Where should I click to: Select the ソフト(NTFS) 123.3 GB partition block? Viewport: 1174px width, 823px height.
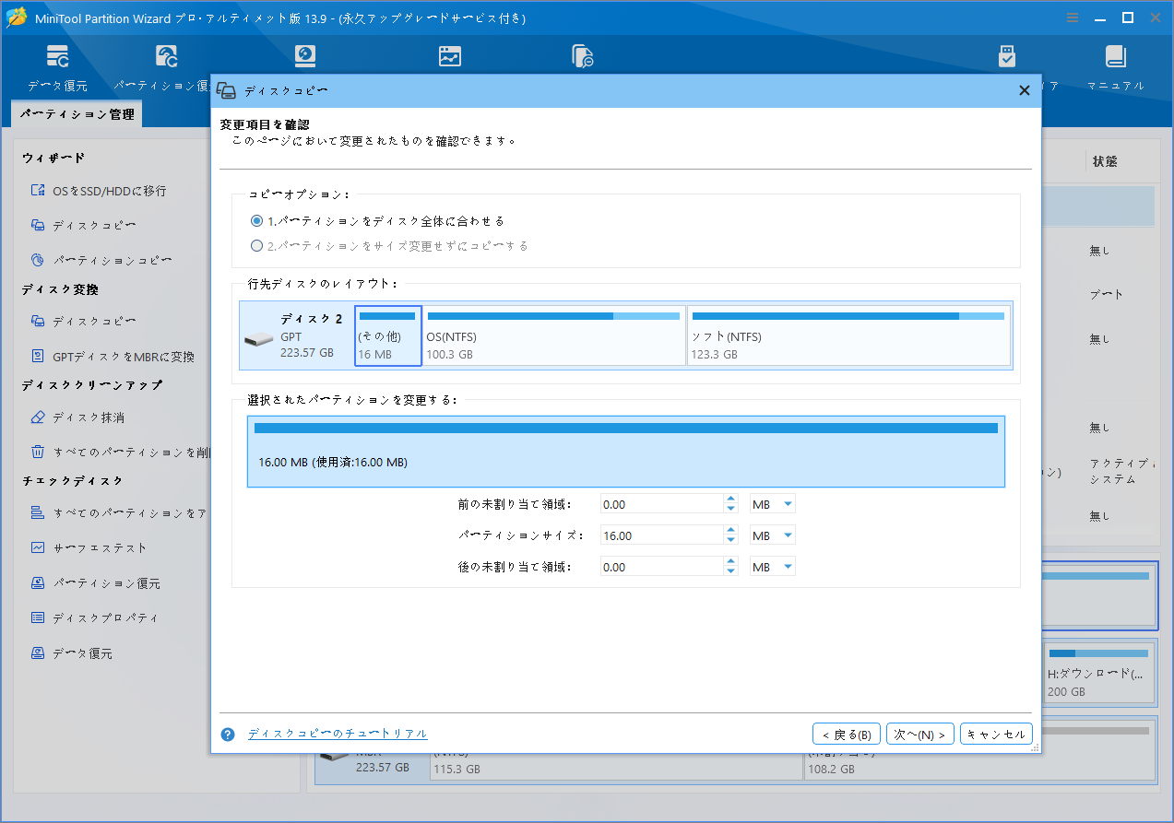848,335
